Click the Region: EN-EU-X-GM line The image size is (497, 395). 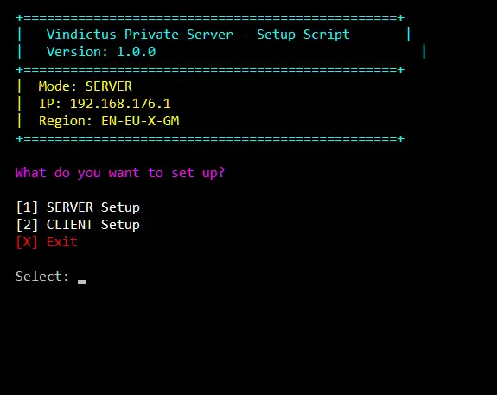pyautogui.click(x=109, y=121)
